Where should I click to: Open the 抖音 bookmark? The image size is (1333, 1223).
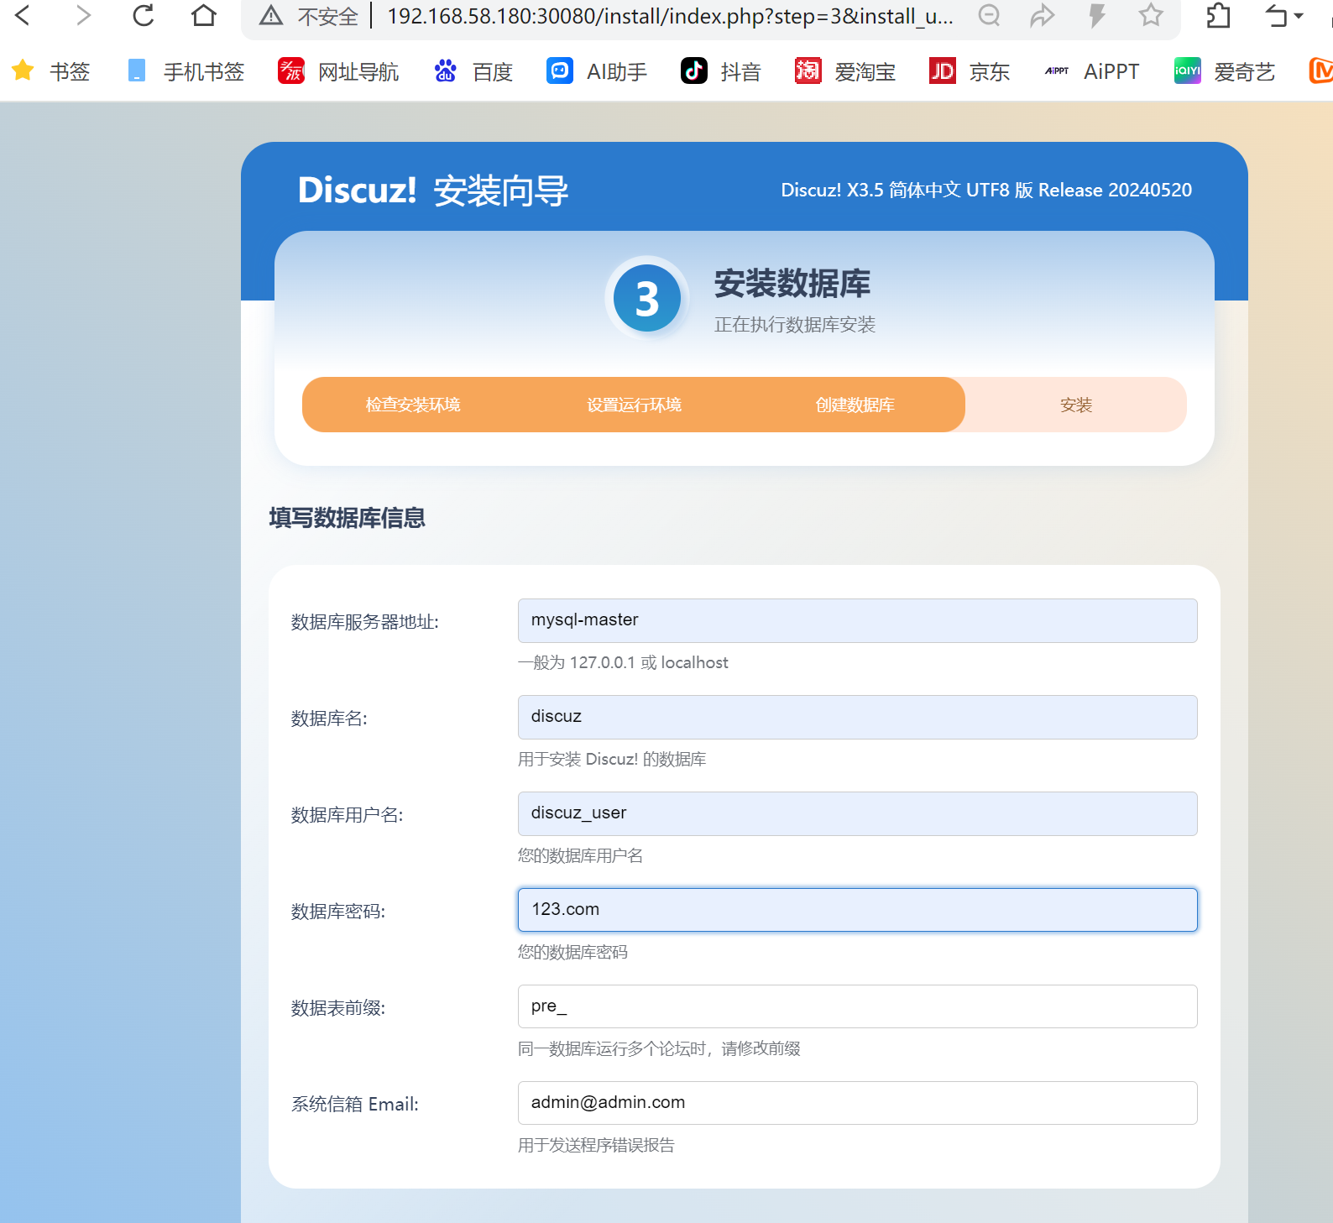[720, 71]
